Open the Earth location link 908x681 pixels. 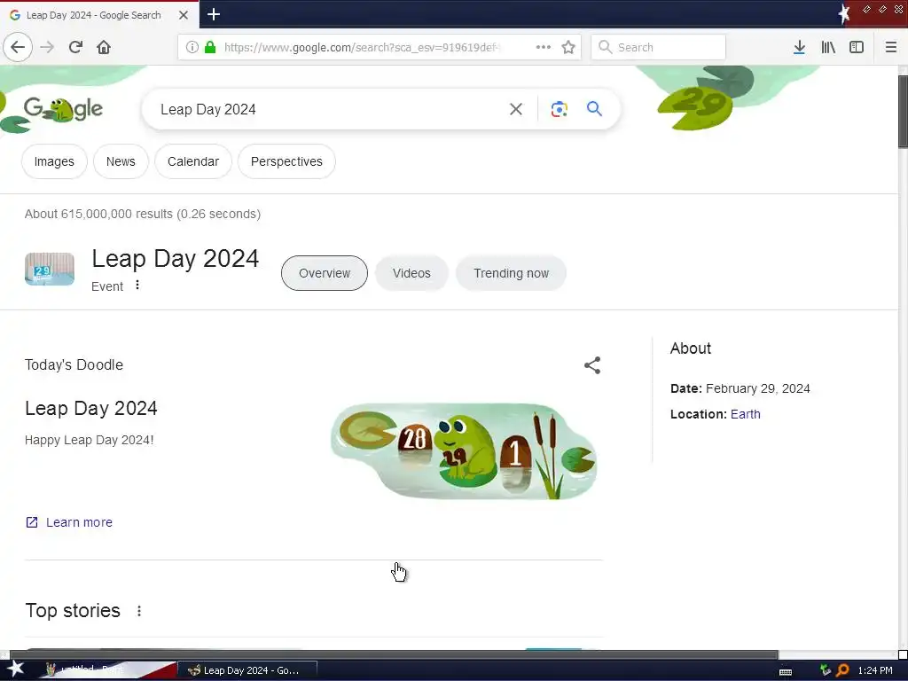[745, 414]
